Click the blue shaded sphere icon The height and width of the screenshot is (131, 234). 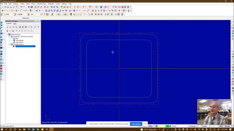(x=101, y=7)
